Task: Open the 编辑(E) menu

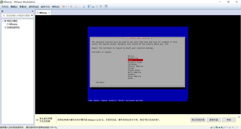Action: click(x=14, y=7)
